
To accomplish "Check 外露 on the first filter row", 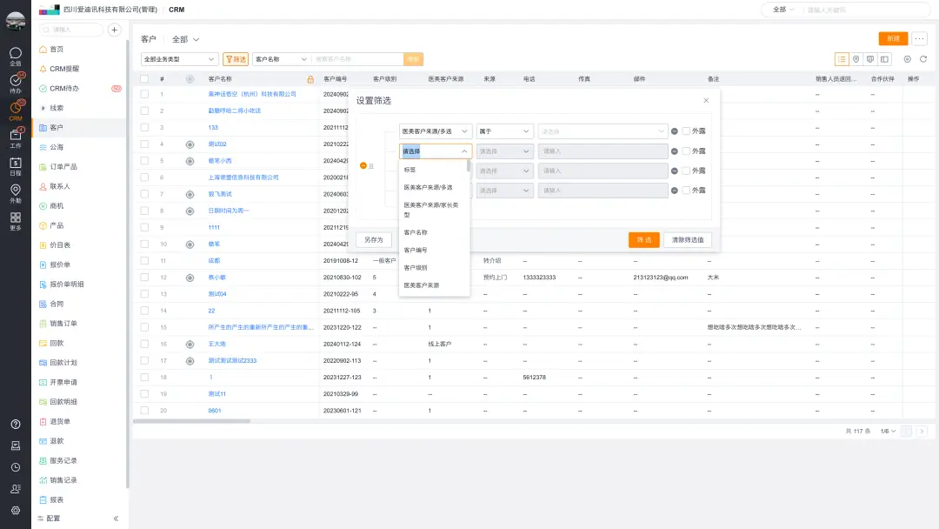I will click(x=686, y=131).
